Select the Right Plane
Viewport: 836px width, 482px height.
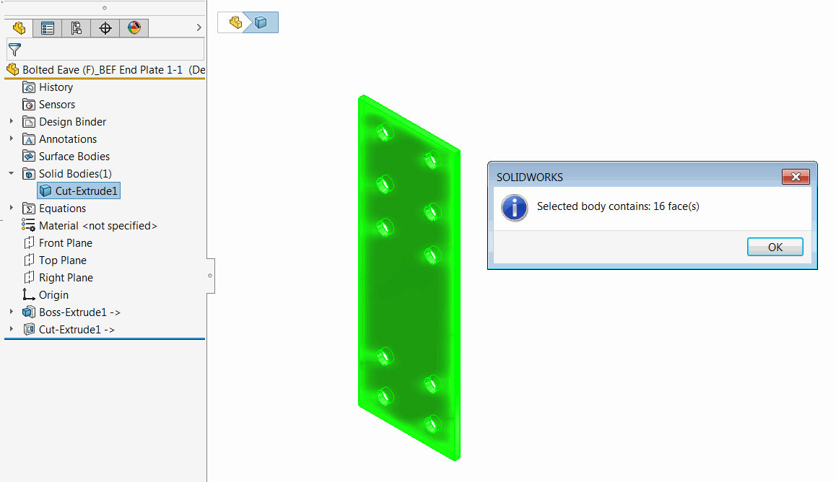pos(66,278)
